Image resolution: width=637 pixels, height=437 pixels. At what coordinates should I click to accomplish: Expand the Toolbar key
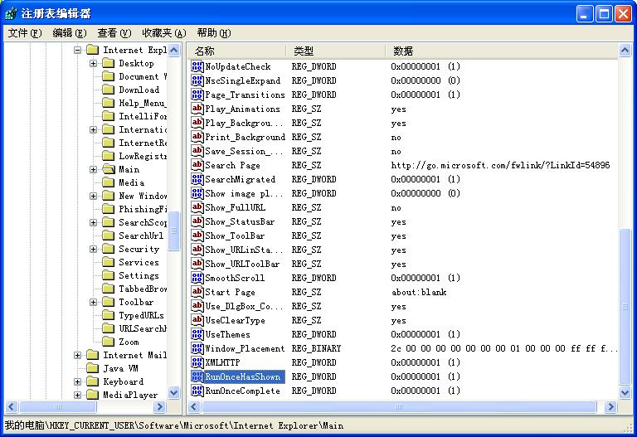tap(94, 302)
